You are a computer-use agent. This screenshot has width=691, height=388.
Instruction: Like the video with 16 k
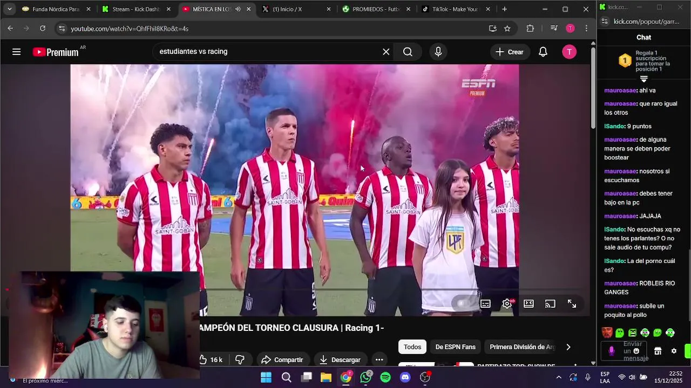click(x=212, y=359)
